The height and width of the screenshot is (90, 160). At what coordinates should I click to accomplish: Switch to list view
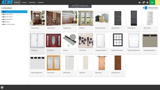(143, 8)
